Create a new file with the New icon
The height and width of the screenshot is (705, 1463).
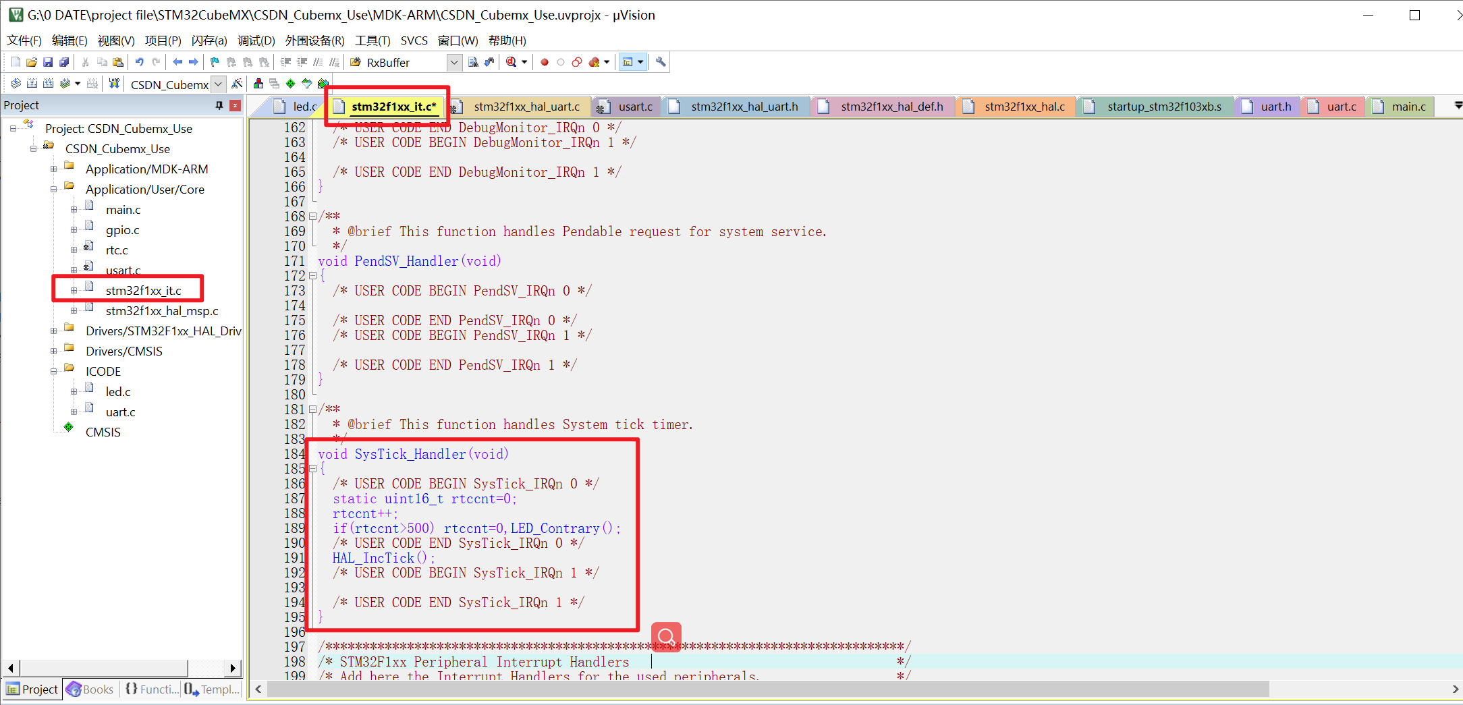(16, 62)
